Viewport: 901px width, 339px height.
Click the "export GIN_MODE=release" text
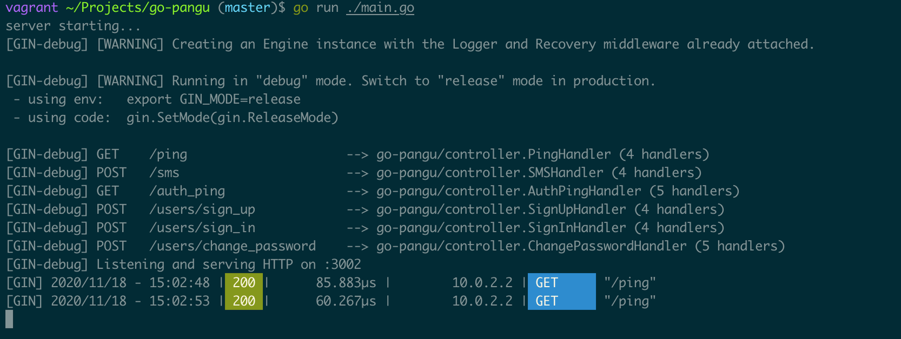point(213,99)
